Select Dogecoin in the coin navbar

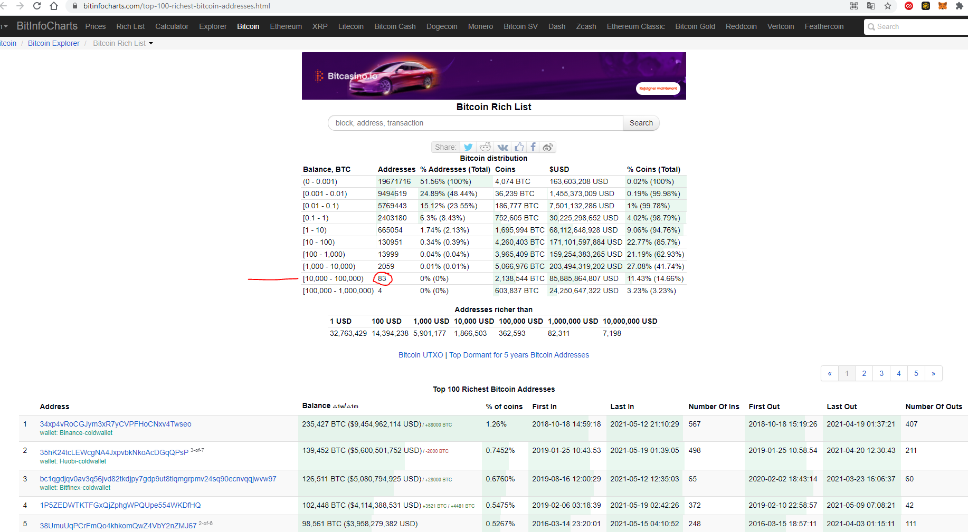pyautogui.click(x=442, y=26)
